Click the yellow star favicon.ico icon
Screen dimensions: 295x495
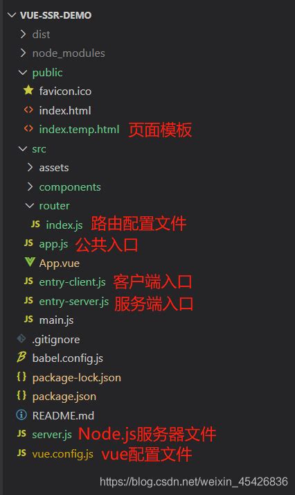pos(28,91)
